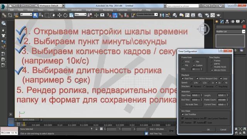Click the Render Production teapot icon

[218, 15]
